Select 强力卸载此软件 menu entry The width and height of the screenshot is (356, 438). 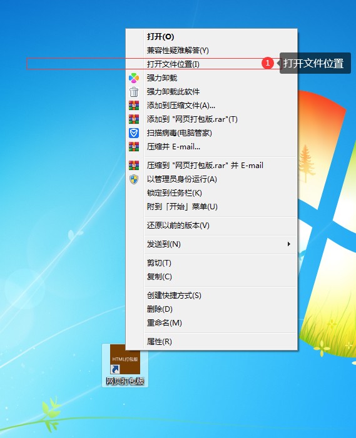[x=211, y=92]
